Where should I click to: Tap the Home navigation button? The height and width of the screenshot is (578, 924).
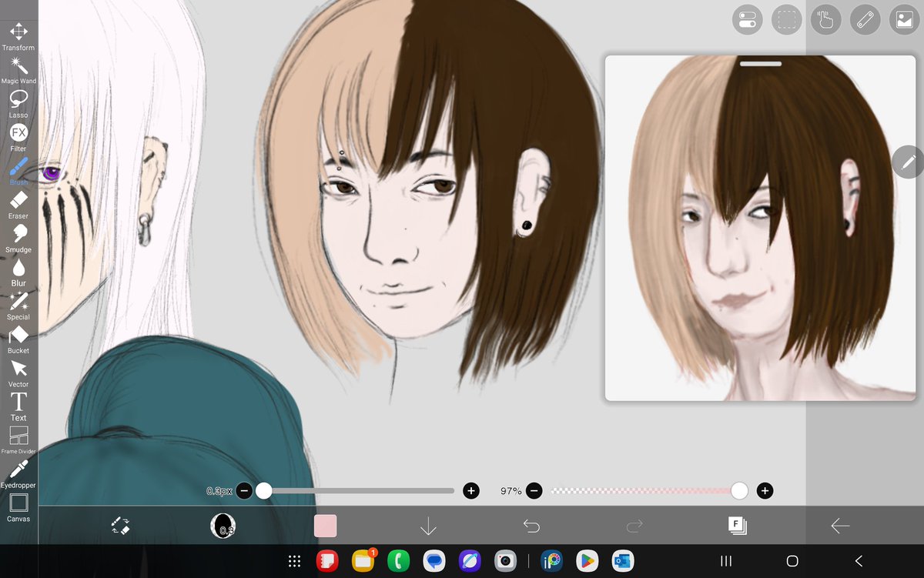792,561
